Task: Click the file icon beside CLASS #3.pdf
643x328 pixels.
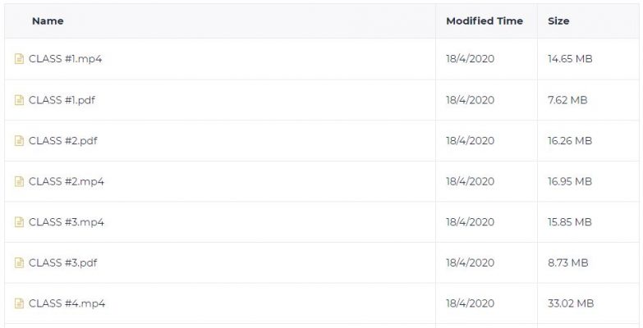Action: (19, 262)
